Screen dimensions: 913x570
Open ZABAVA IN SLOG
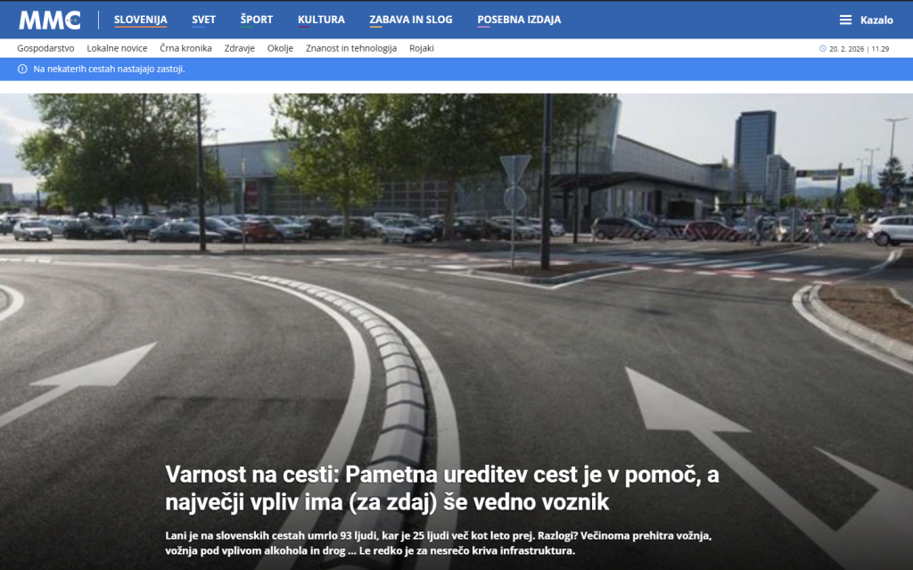point(411,17)
